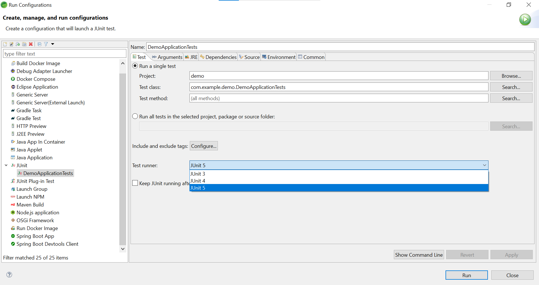Select 'Run all tests in selected project' radio
The image size is (539, 285).
(x=135, y=116)
